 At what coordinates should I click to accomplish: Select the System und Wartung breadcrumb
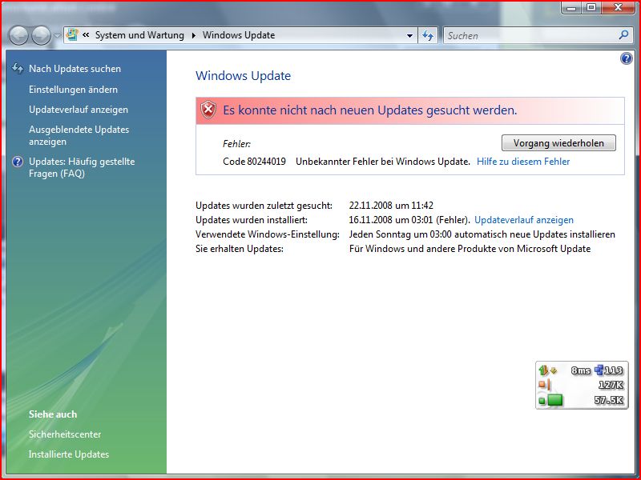pos(139,35)
